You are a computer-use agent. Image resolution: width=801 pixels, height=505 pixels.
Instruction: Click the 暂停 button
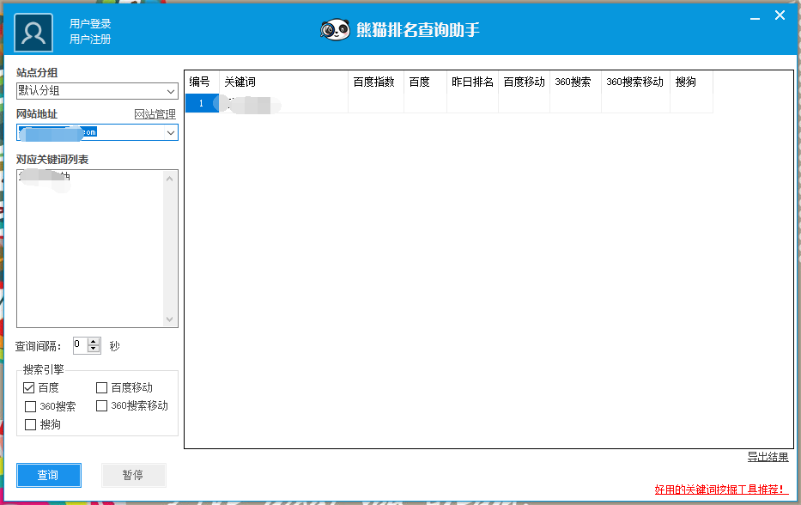click(133, 475)
